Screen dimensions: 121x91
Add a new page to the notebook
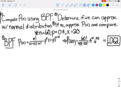(x=15, y=5)
